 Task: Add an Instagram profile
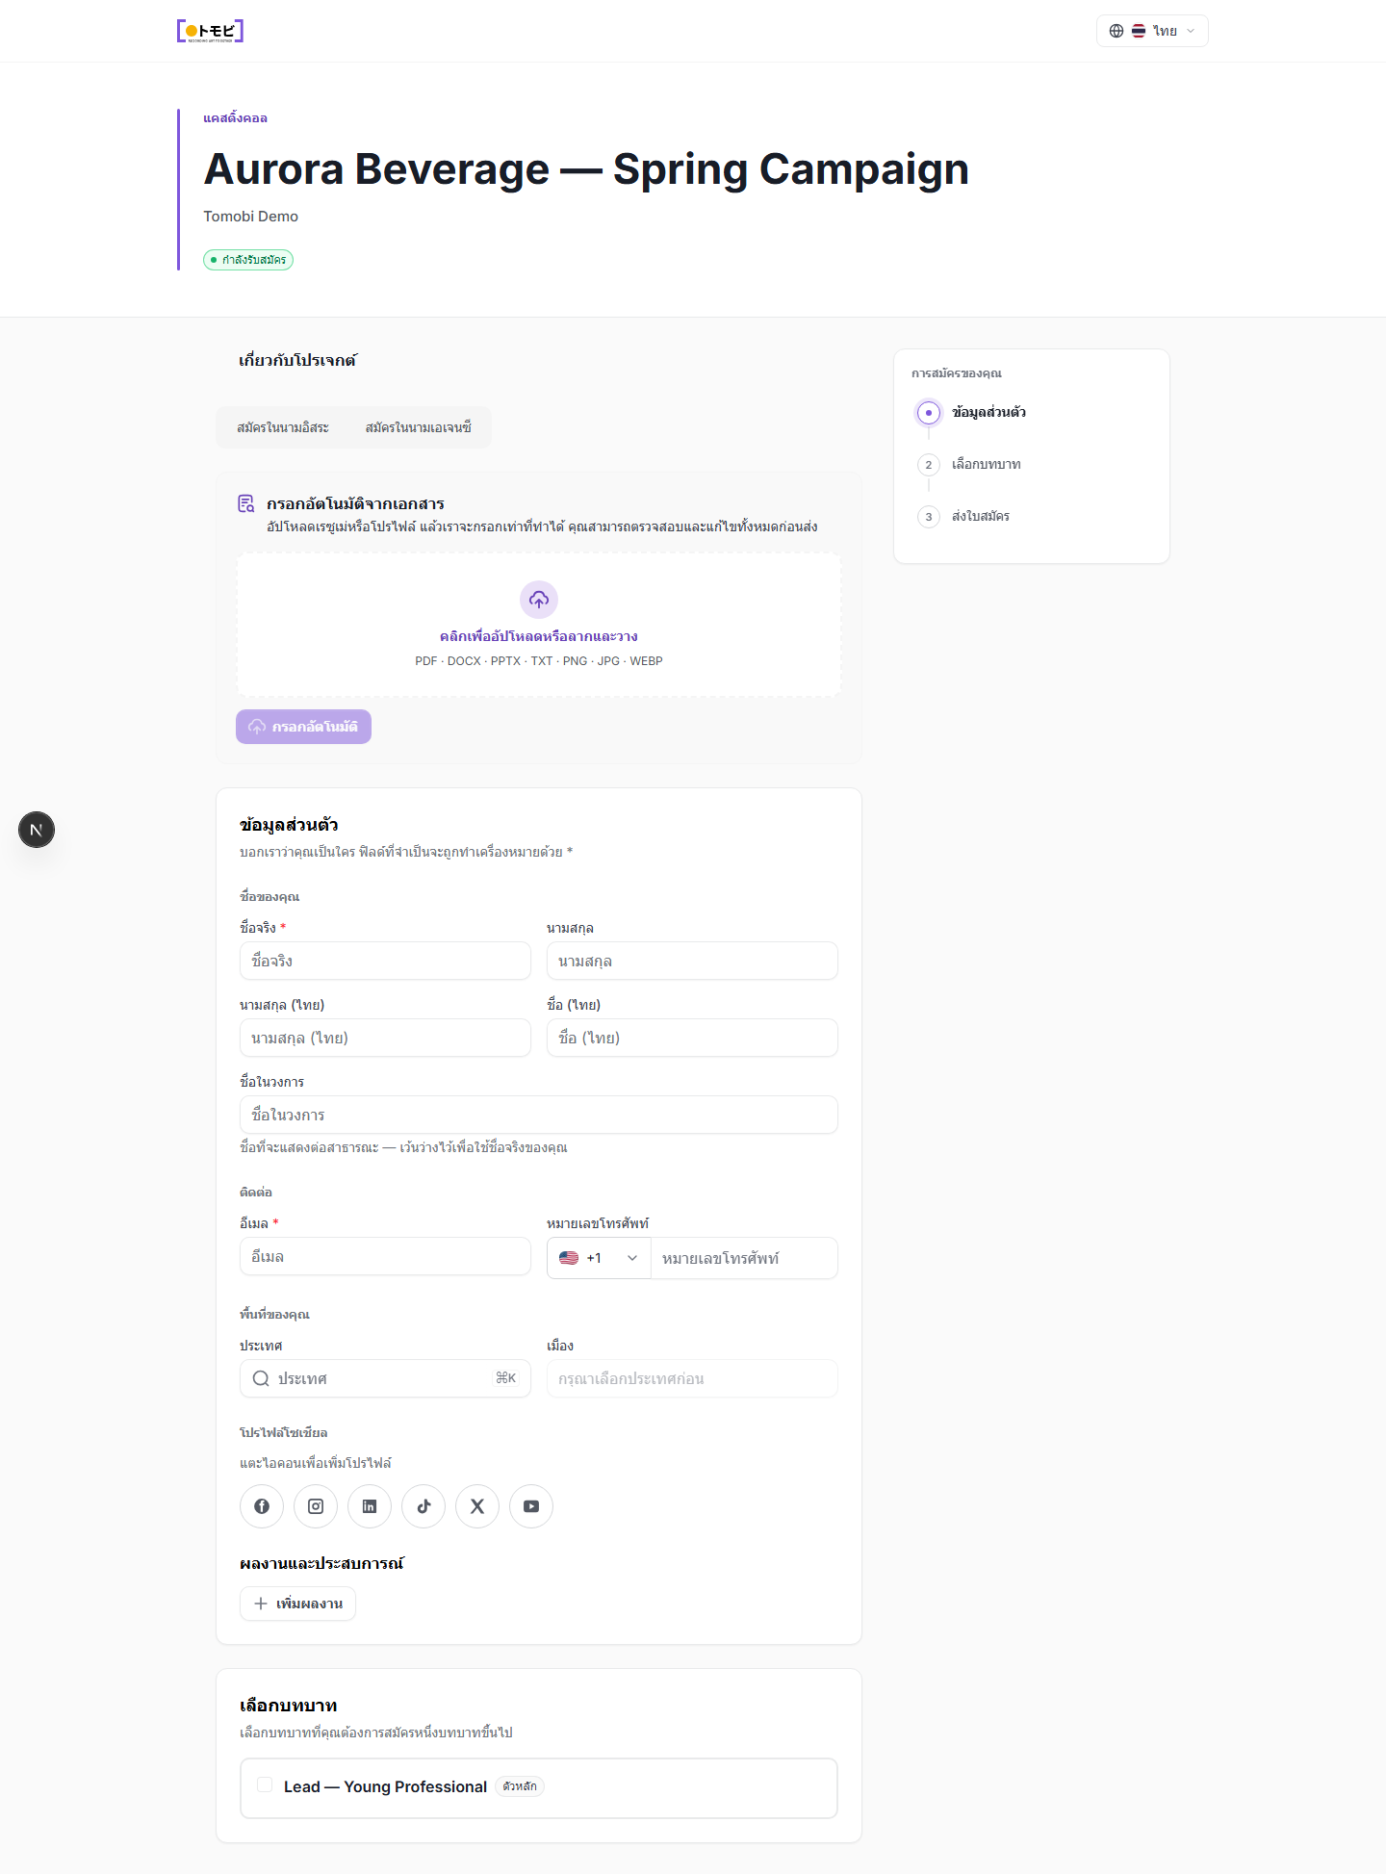tap(316, 1506)
